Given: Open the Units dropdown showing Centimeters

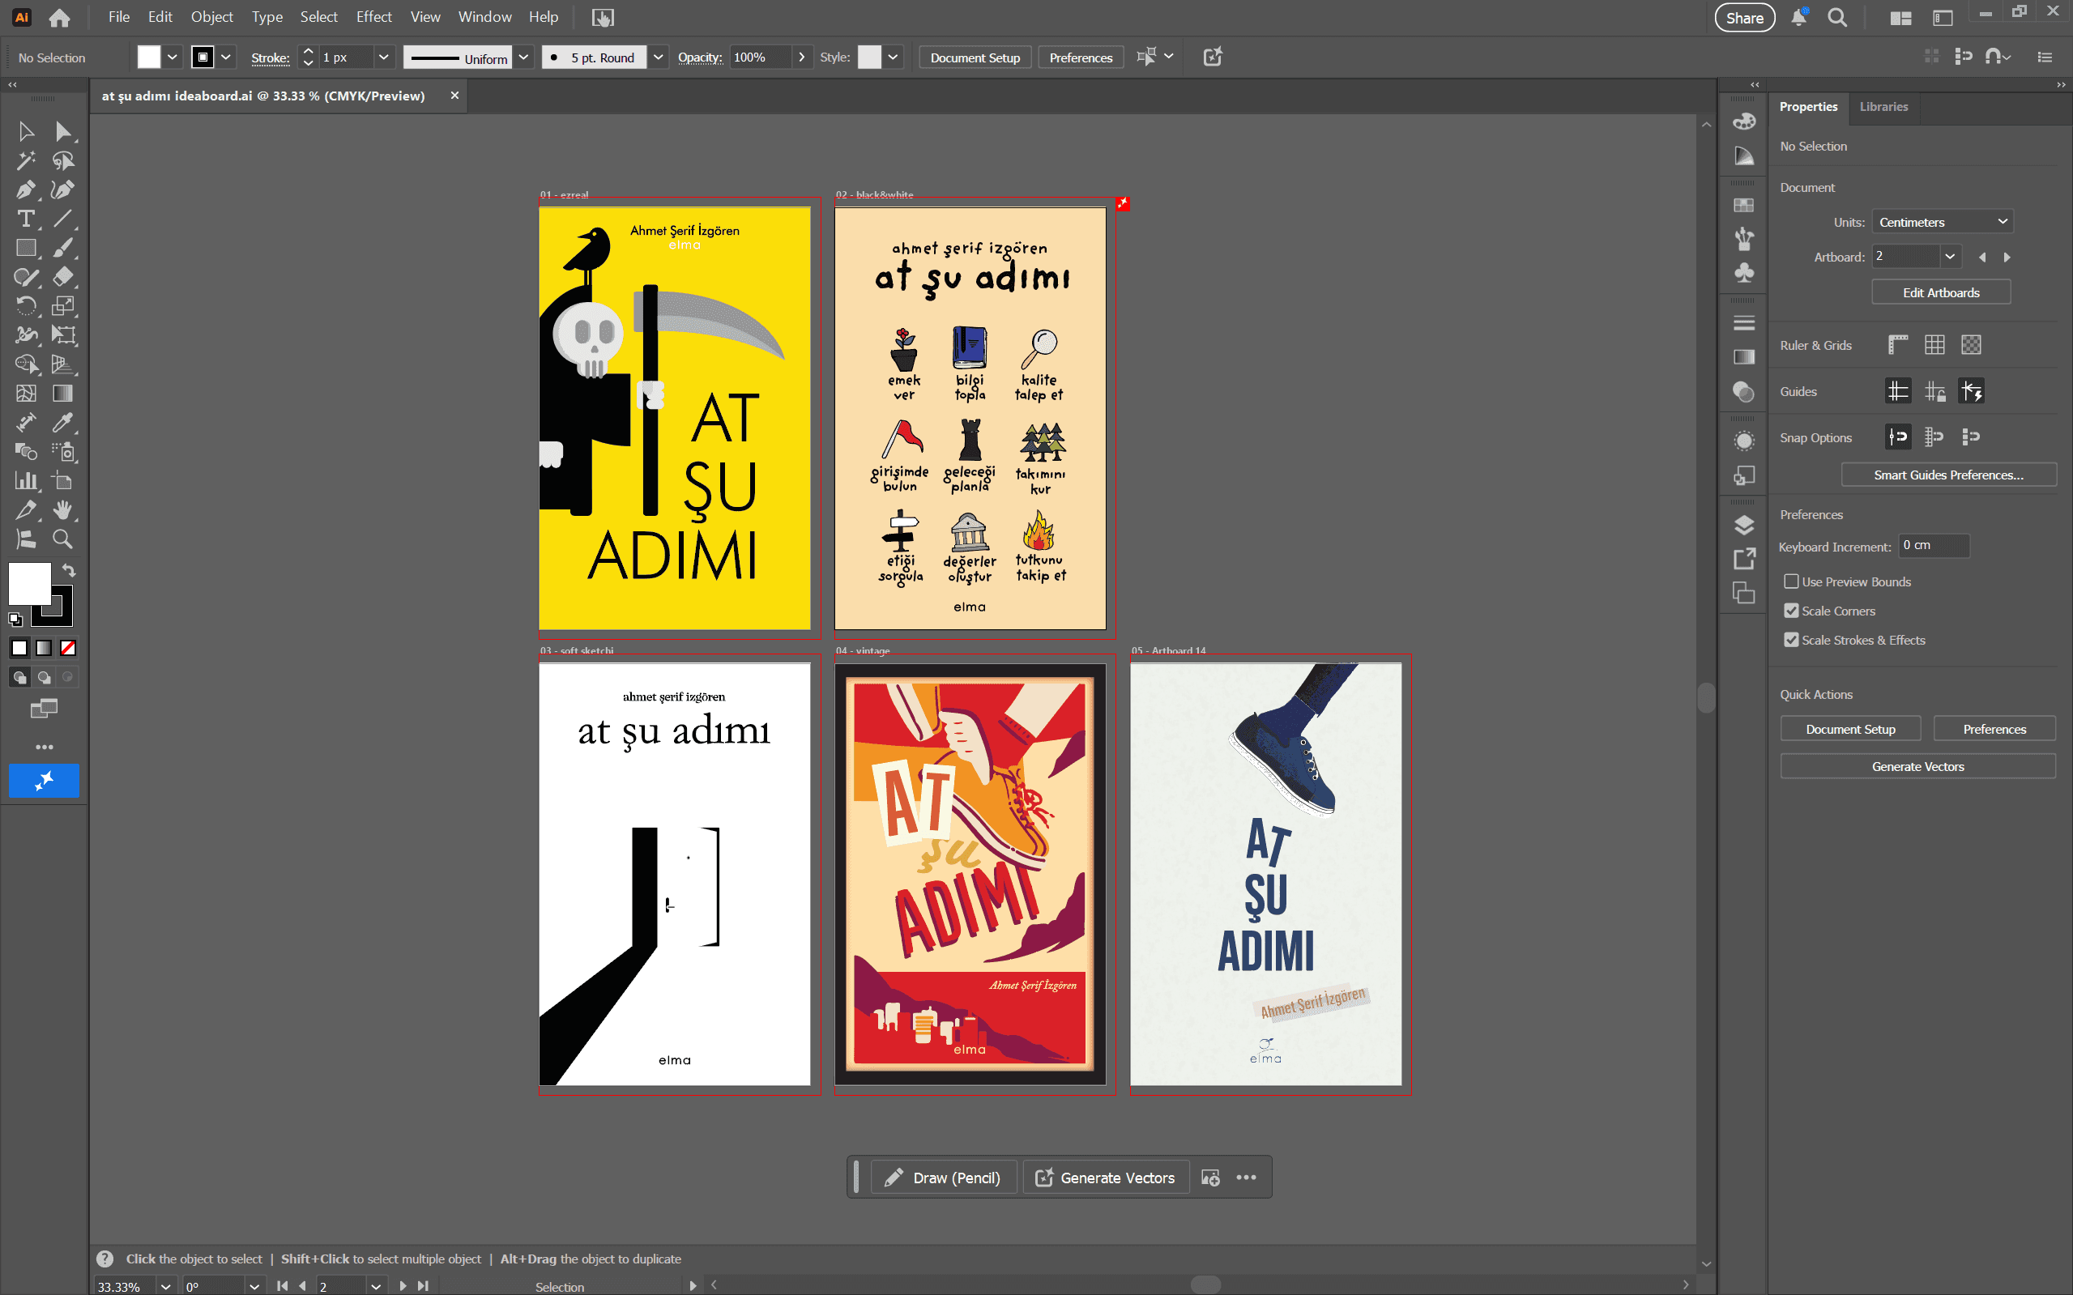Looking at the screenshot, I should pyautogui.click(x=1941, y=222).
